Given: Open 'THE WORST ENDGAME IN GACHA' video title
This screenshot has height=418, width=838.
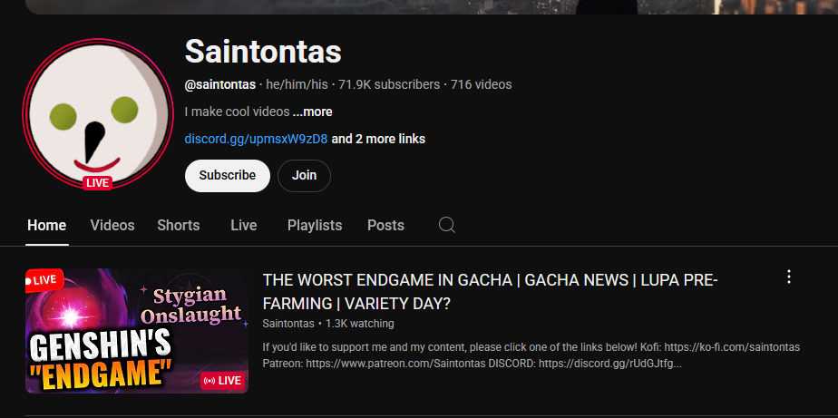Looking at the screenshot, I should pos(490,292).
